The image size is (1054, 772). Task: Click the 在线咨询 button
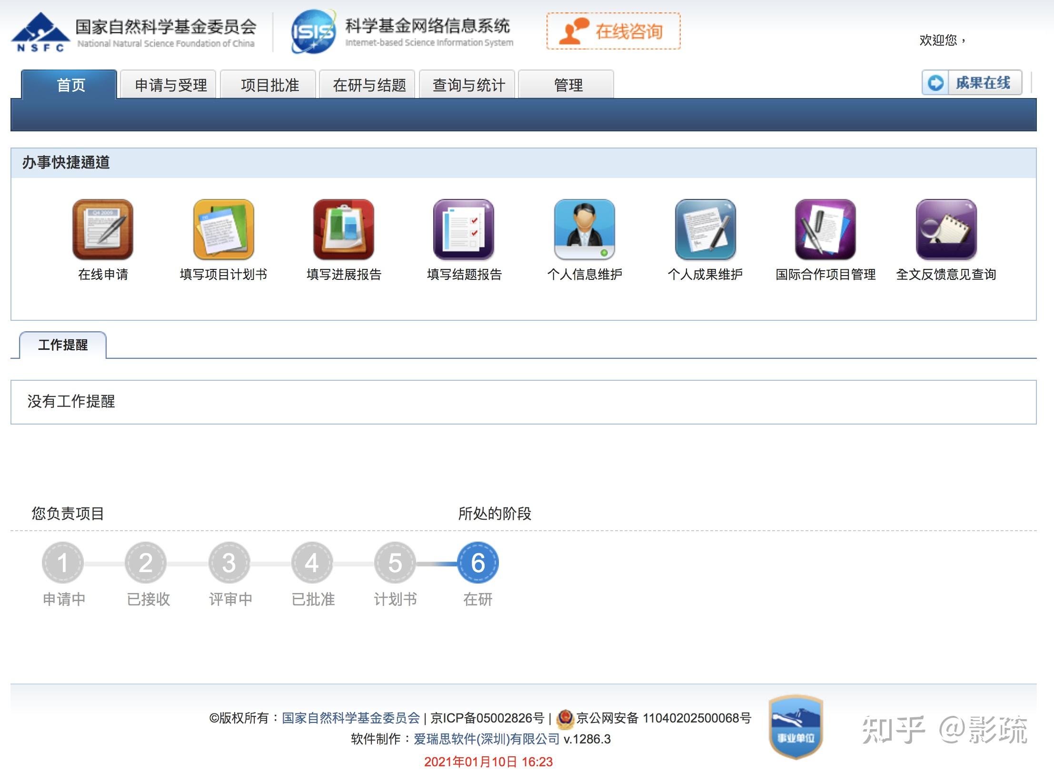tap(613, 31)
